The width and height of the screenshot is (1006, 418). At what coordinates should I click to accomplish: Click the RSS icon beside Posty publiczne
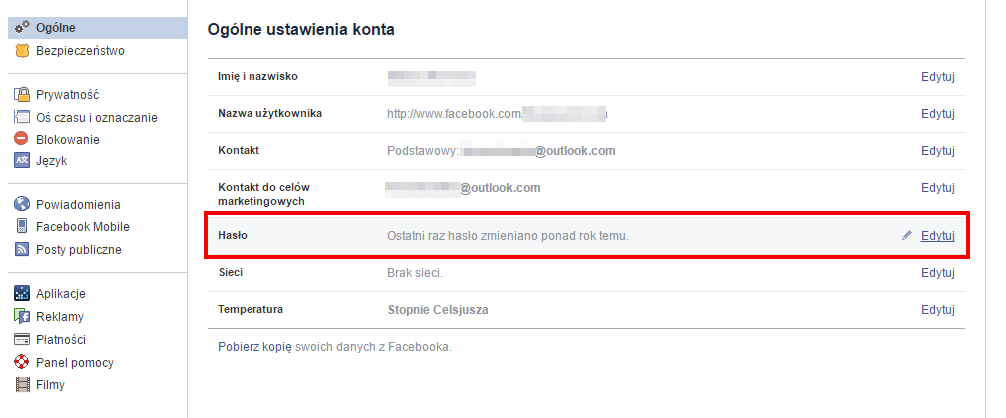(x=22, y=249)
